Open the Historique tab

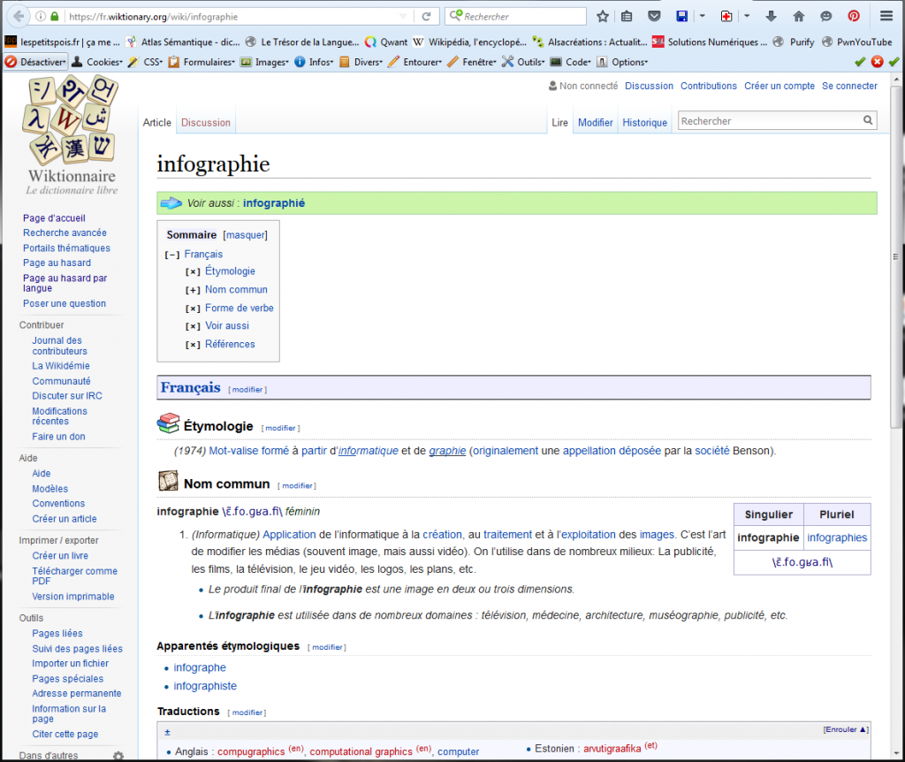pyautogui.click(x=644, y=123)
